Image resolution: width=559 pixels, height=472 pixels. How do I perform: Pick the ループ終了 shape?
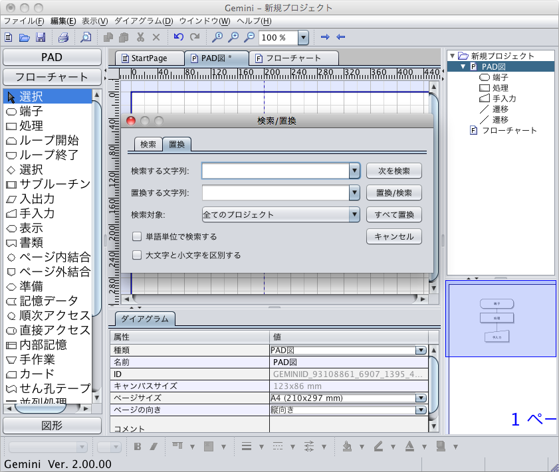(x=48, y=155)
